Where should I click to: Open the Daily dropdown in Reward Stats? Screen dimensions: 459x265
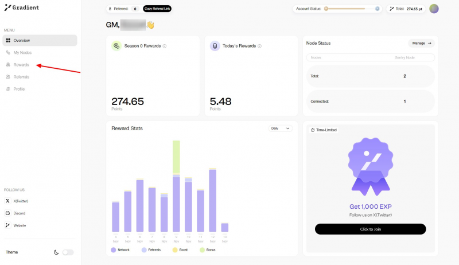pyautogui.click(x=281, y=128)
